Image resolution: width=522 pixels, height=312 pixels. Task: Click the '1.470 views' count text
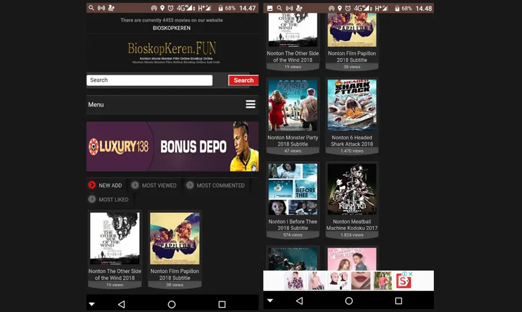(x=352, y=151)
